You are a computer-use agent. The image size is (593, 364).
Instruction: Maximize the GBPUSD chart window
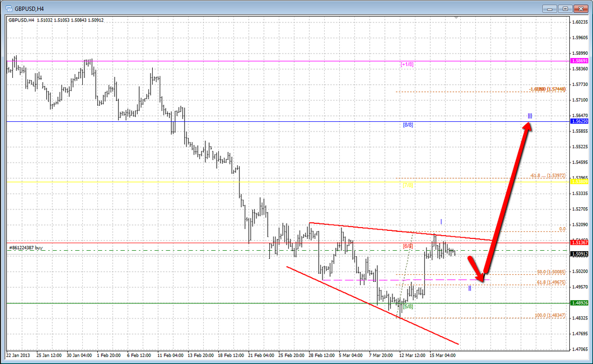565,8
